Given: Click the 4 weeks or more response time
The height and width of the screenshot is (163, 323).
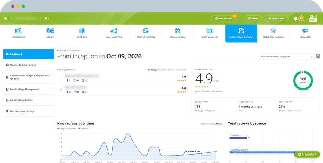Looking at the screenshot, I should tap(250, 106).
